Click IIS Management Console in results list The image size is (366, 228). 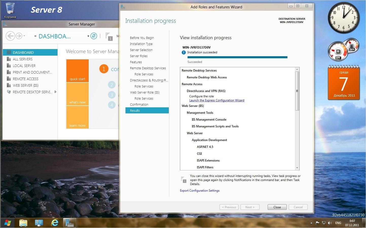click(x=209, y=119)
